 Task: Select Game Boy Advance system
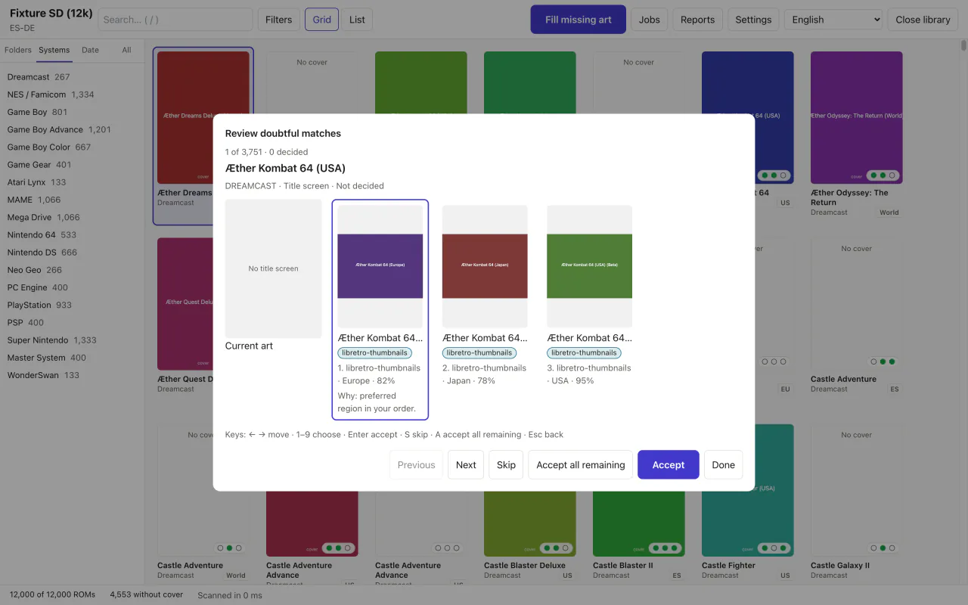coord(72,129)
